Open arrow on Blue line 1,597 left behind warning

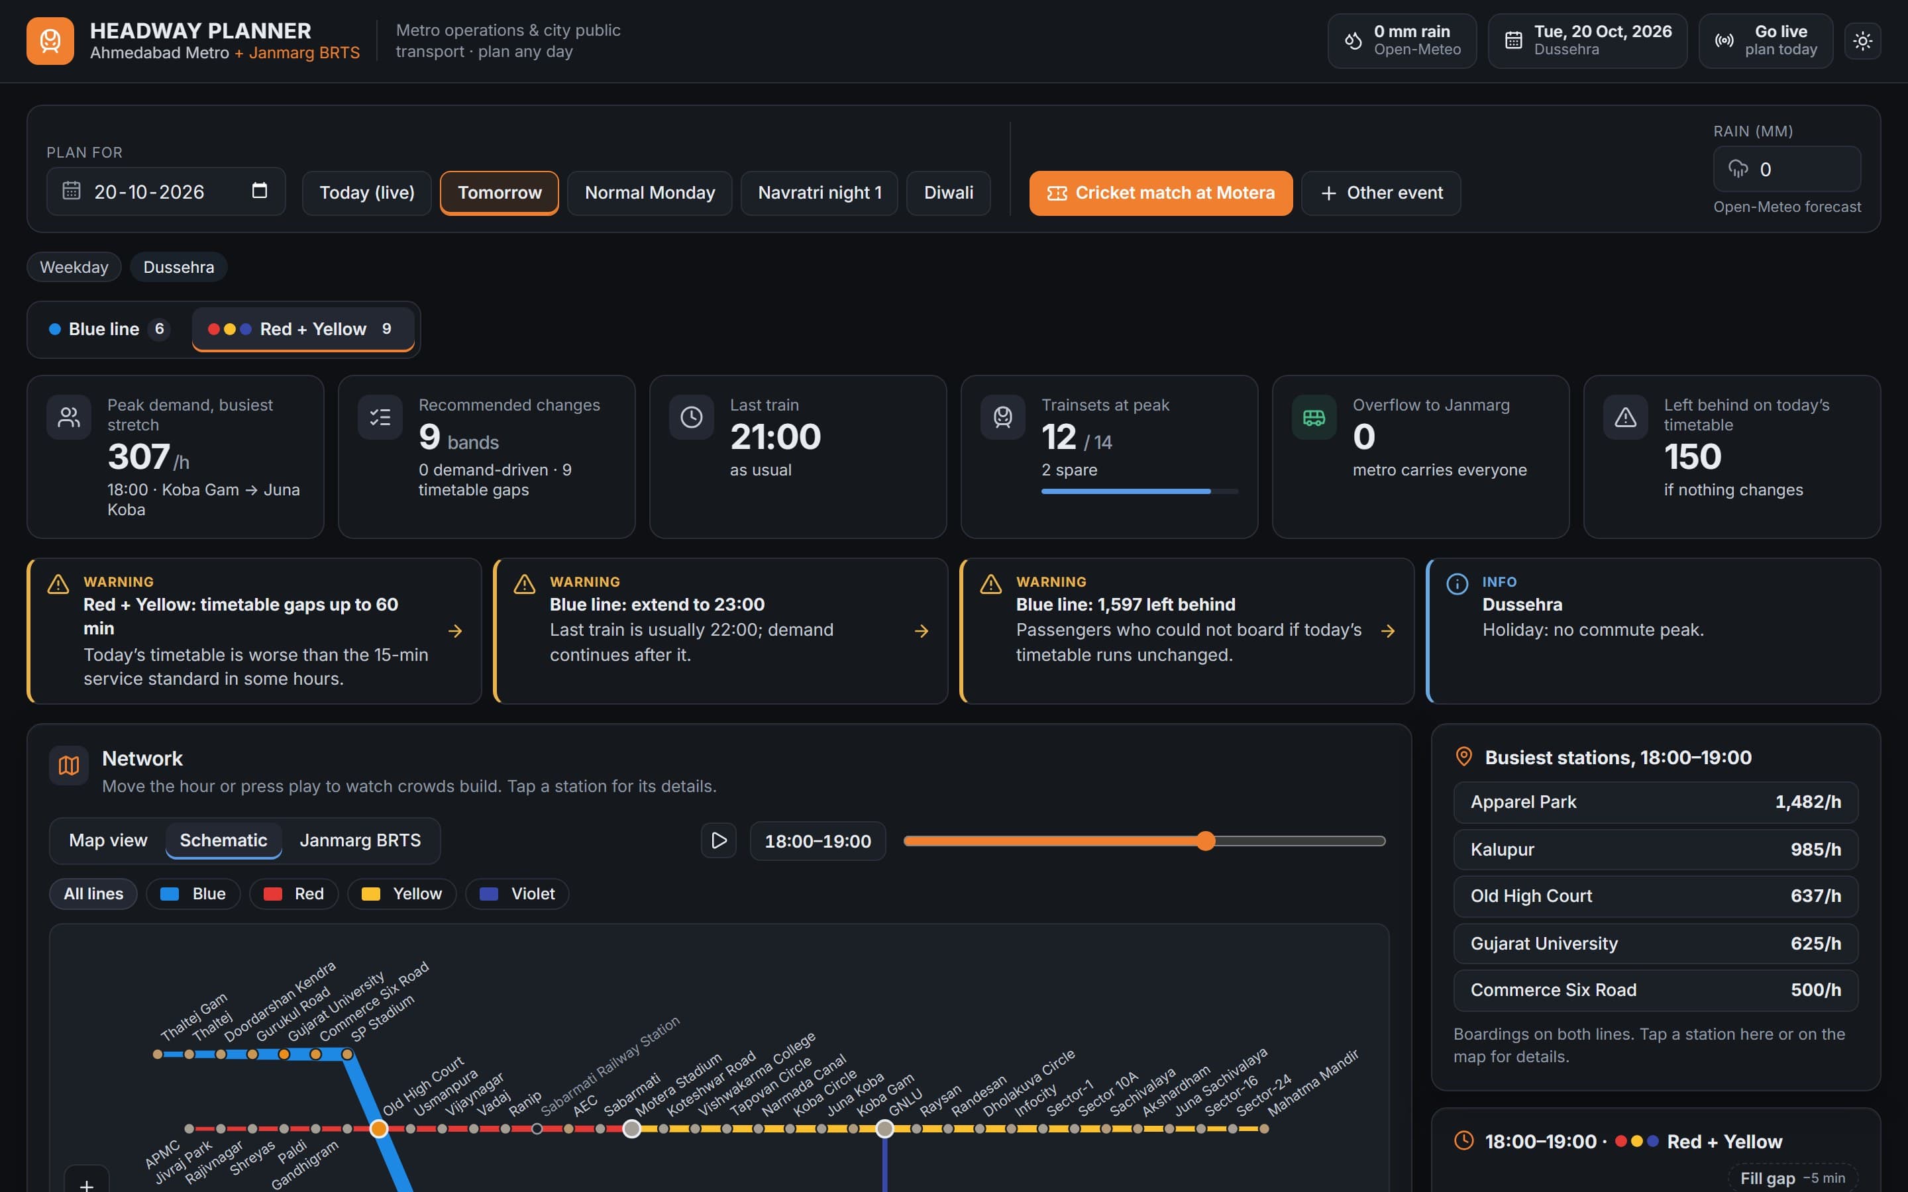coord(1388,630)
